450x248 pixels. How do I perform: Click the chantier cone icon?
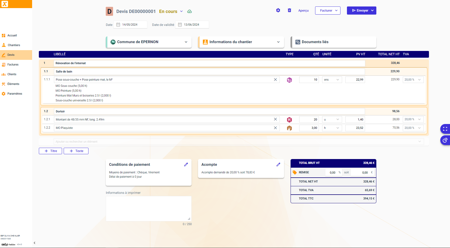point(205,42)
